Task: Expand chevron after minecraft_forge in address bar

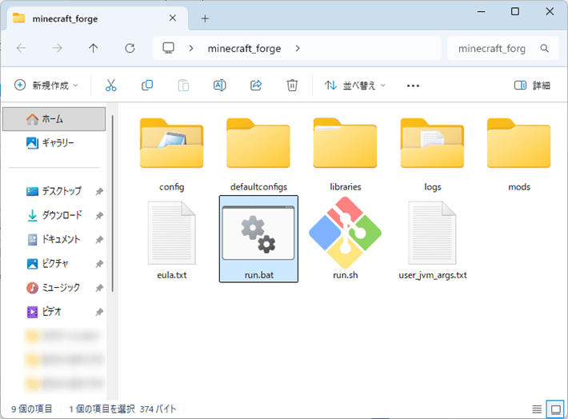Action: pyautogui.click(x=298, y=48)
